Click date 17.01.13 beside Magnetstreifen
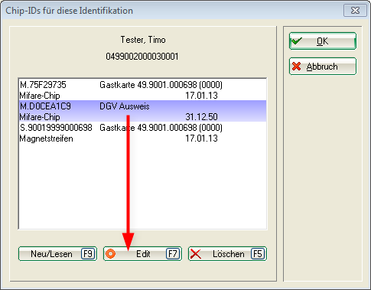Image resolution: width=371 pixels, height=290 pixels. pyautogui.click(x=201, y=138)
